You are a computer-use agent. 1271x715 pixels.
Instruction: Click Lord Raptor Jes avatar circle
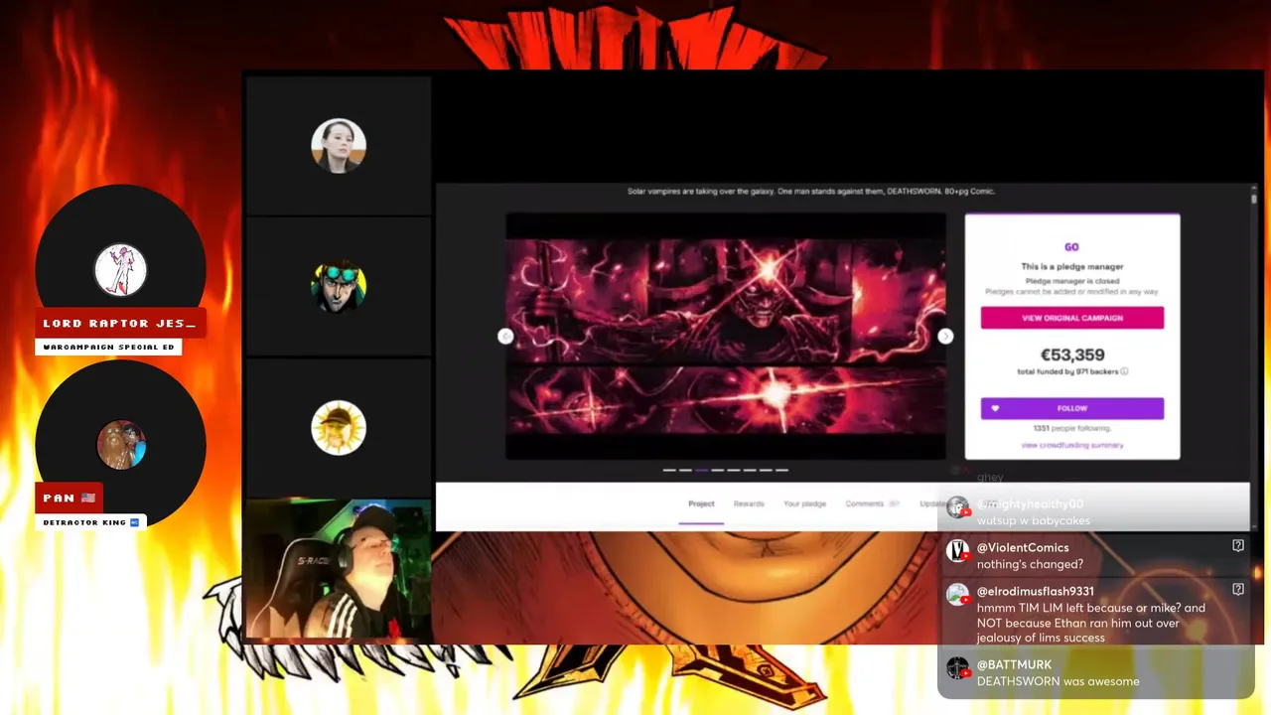(121, 270)
